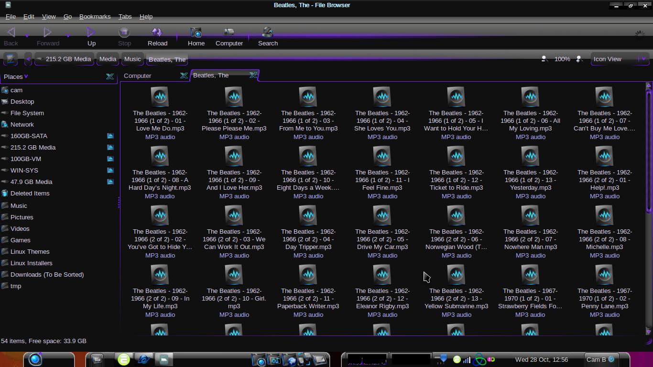Open the Help menu
The height and width of the screenshot is (367, 653).
click(146, 16)
